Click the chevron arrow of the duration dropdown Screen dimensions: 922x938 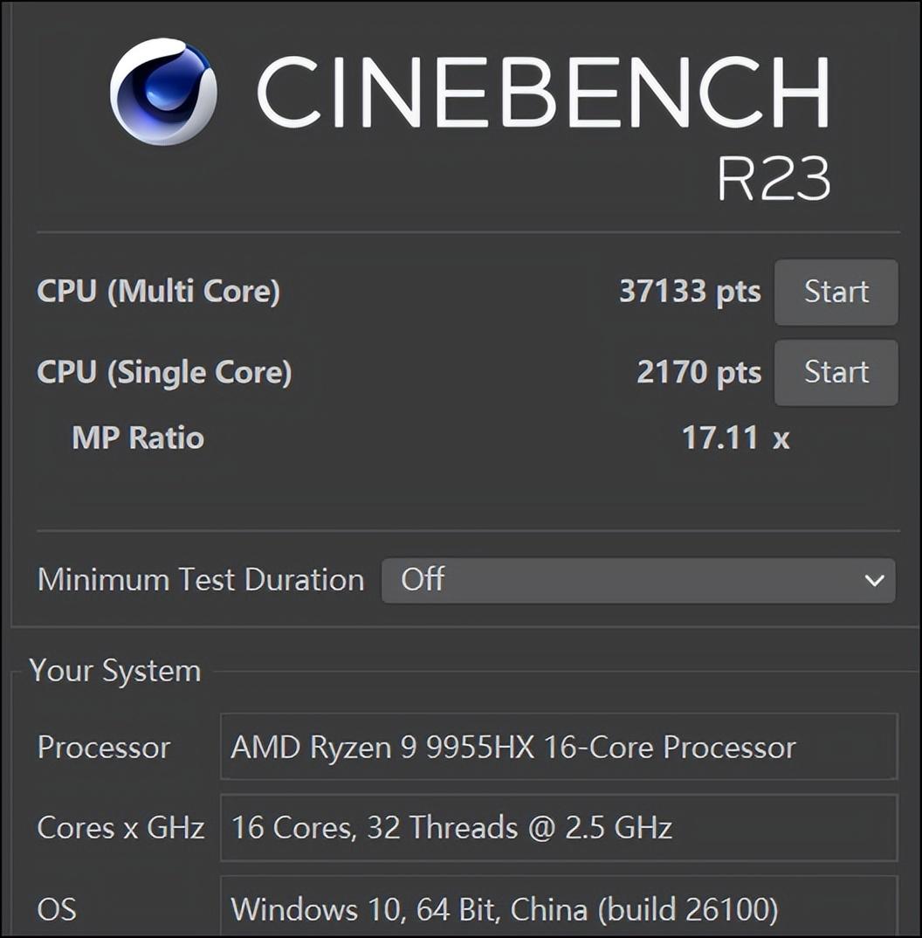pos(874,580)
